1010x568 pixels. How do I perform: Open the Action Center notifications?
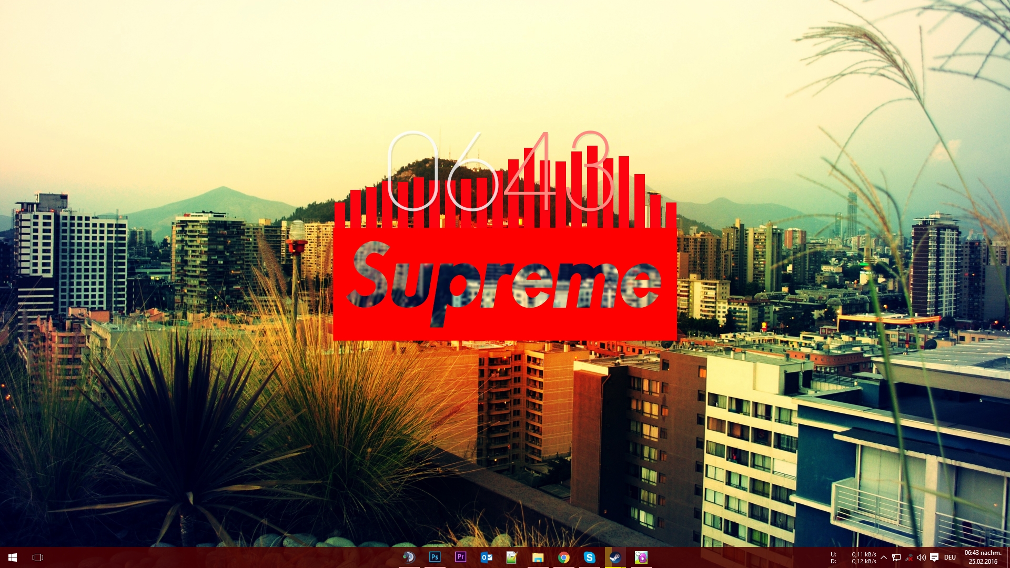point(934,557)
